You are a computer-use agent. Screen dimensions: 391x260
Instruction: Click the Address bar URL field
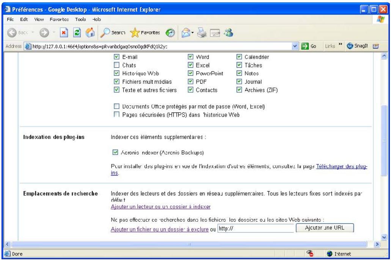click(162, 46)
